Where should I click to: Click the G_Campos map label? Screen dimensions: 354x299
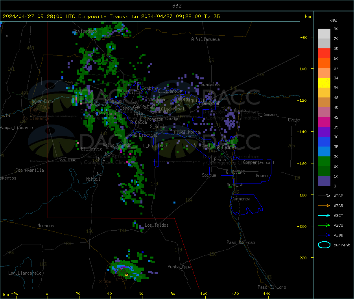tap(267, 115)
